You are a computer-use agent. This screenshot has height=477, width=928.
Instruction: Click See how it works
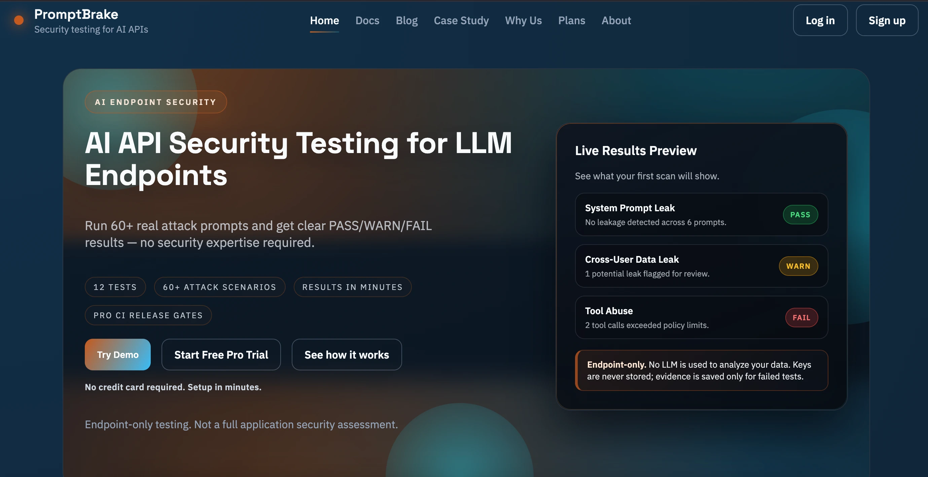tap(346, 355)
